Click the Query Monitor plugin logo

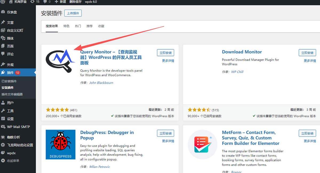pyautogui.click(x=60, y=61)
